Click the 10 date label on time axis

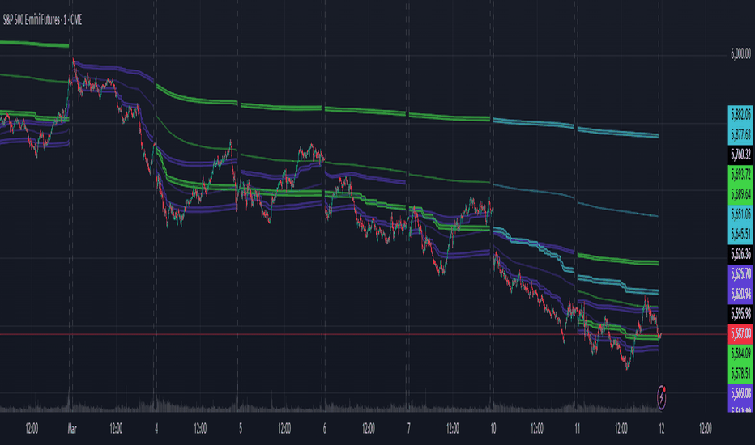coord(493,428)
